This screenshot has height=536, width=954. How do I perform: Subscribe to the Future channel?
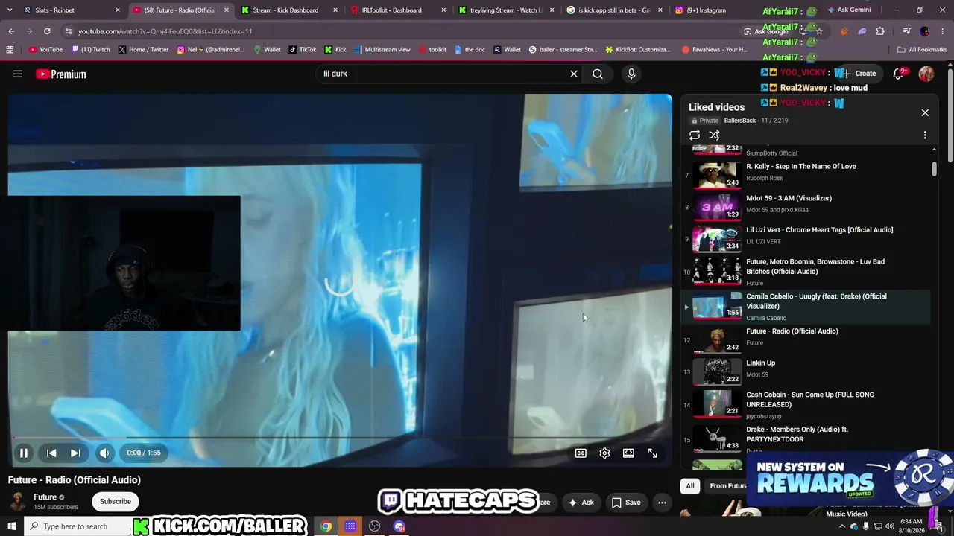pos(116,501)
